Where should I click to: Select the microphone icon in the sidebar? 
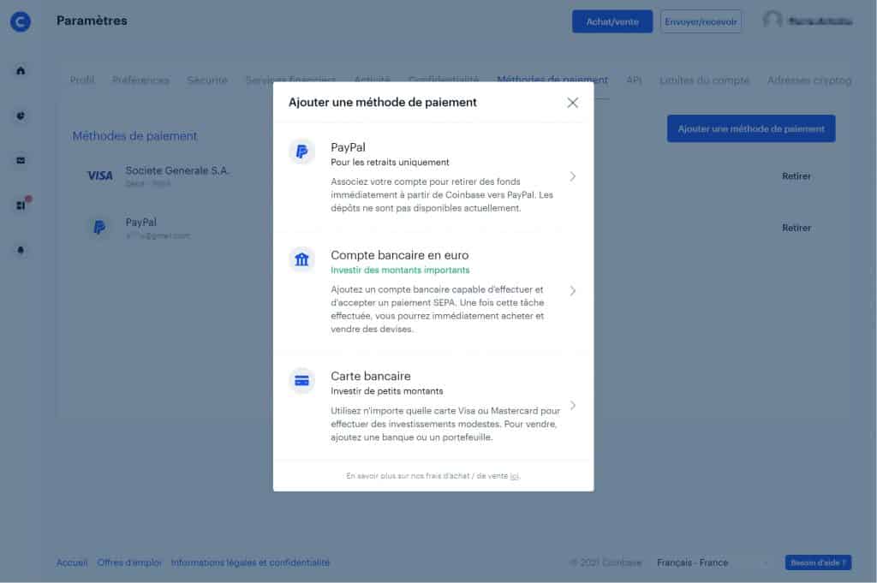tap(20, 250)
